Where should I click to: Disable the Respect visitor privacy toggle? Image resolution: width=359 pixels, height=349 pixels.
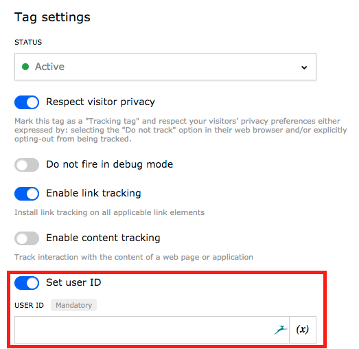[27, 102]
